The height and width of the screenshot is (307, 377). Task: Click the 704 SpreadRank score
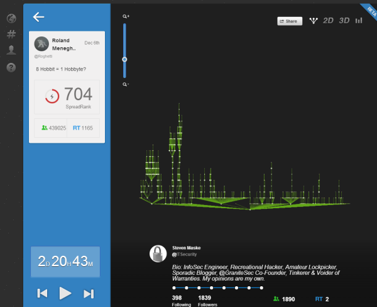pos(78,94)
